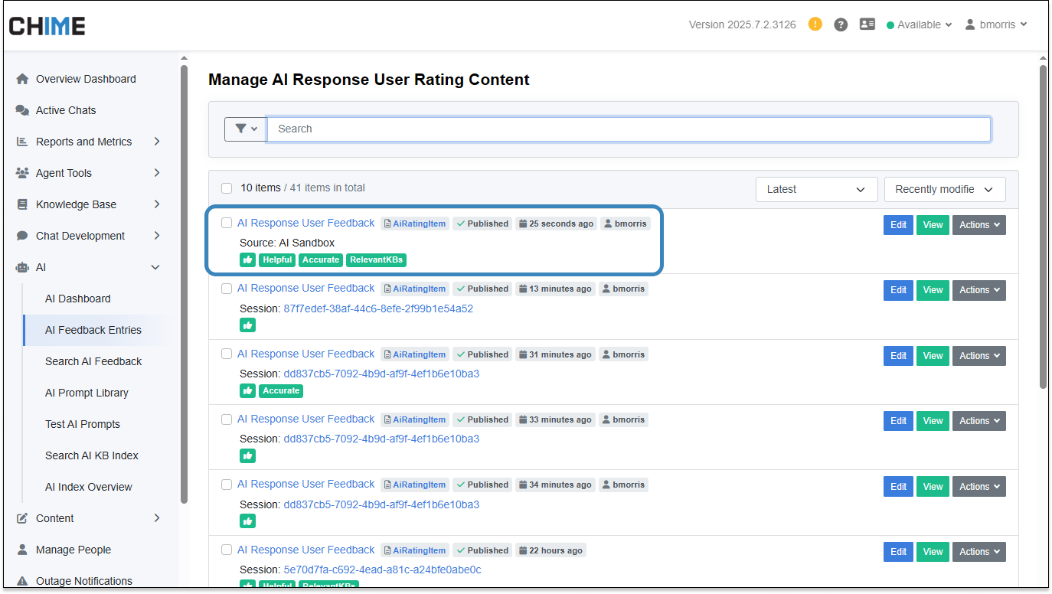
Task: Check the box for the 22 hours ago entry
Action: tap(227, 550)
